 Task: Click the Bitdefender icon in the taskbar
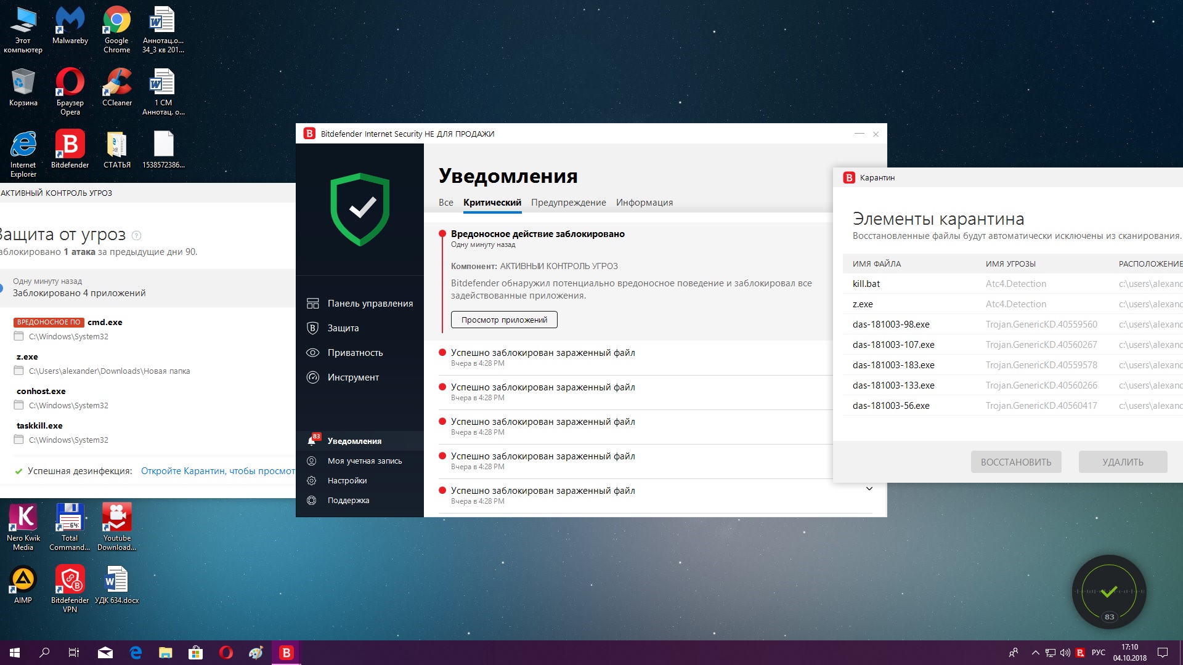[287, 653]
